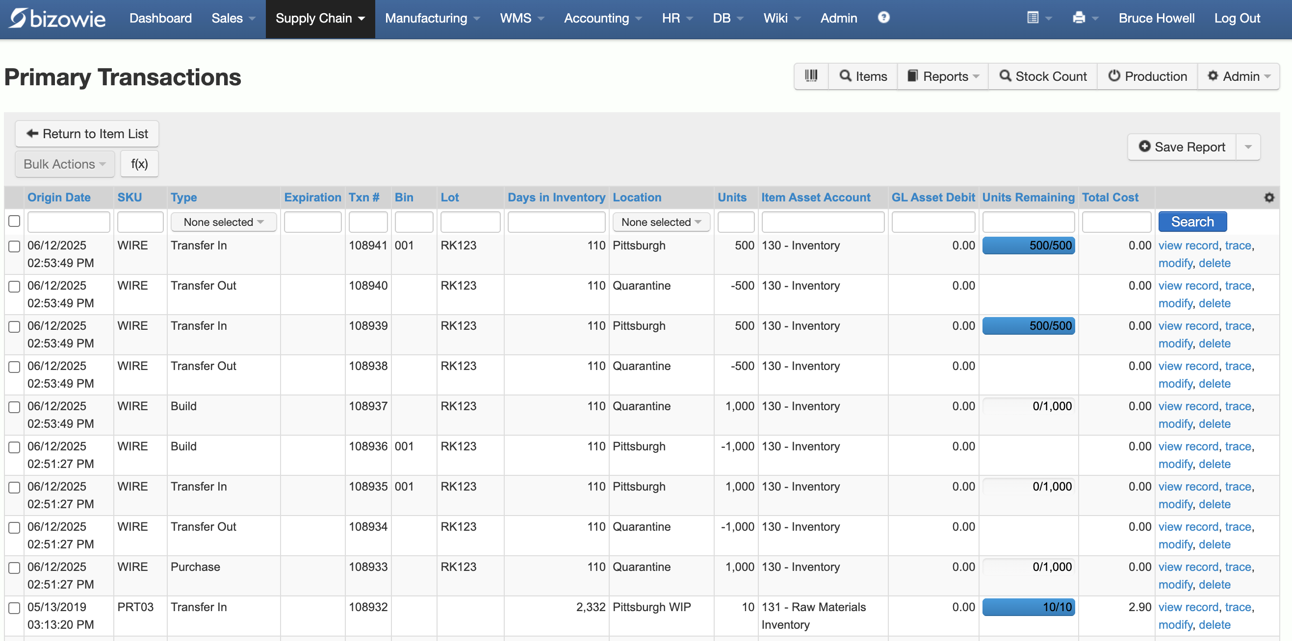Click Return to Item List button
The width and height of the screenshot is (1292, 641).
coord(87,134)
